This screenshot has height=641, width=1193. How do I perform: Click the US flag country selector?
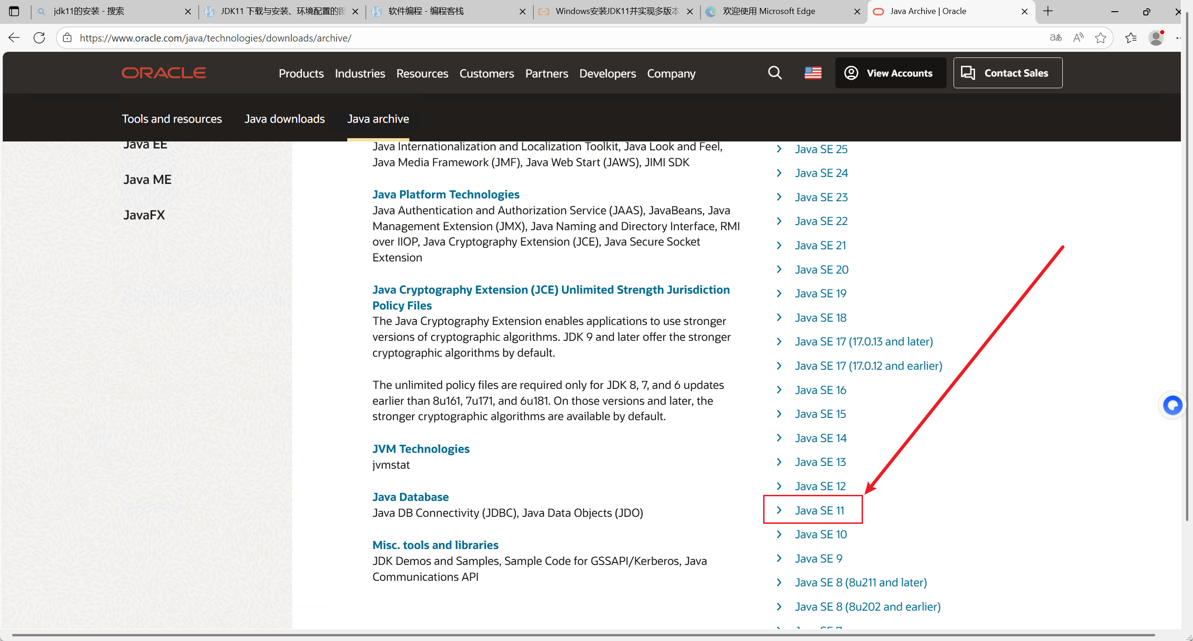coord(813,73)
